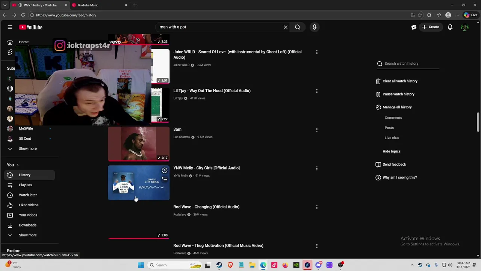Open Liked videos in the sidebar
Image resolution: width=481 pixels, height=271 pixels.
pyautogui.click(x=29, y=205)
